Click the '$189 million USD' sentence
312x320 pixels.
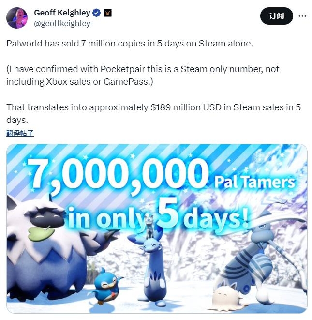[x=153, y=113]
